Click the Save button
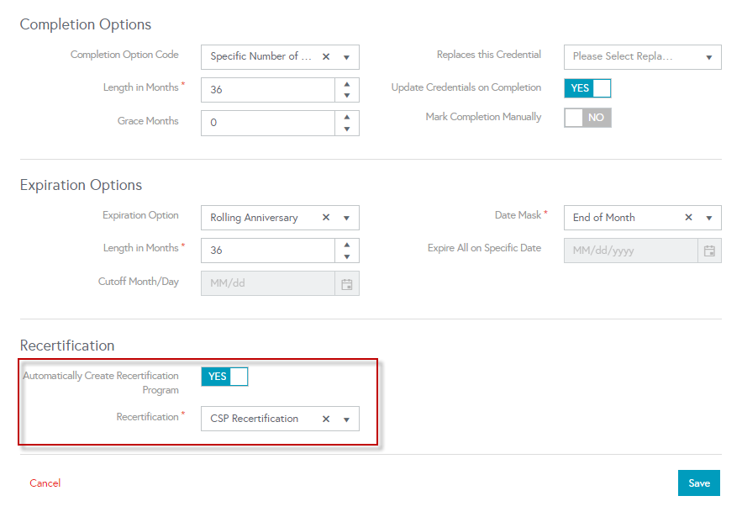Image resolution: width=742 pixels, height=517 pixels. 699,483
